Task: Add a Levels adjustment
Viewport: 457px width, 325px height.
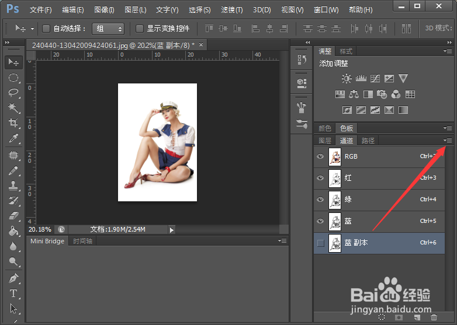Action: 361,78
